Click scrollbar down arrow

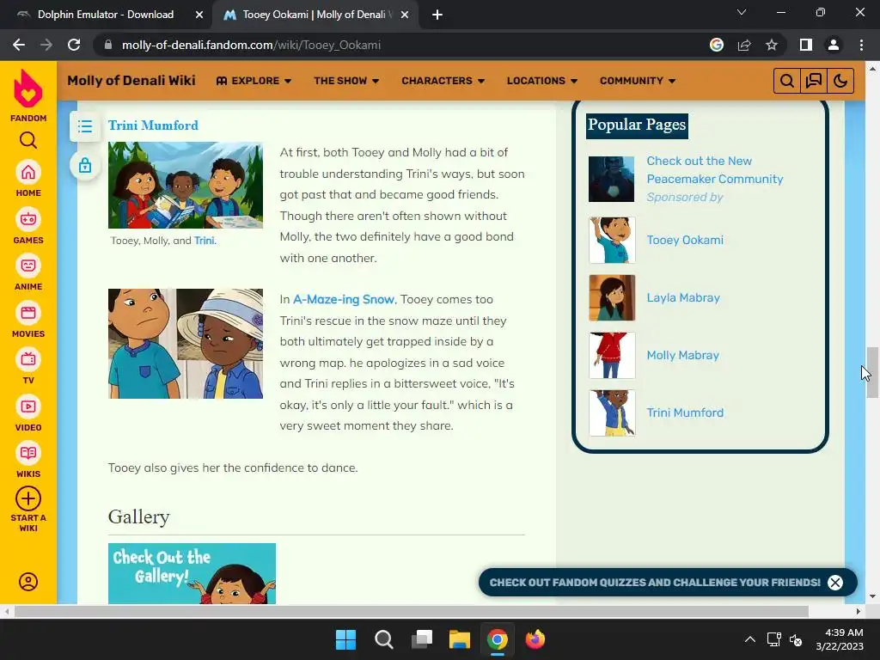tap(872, 596)
